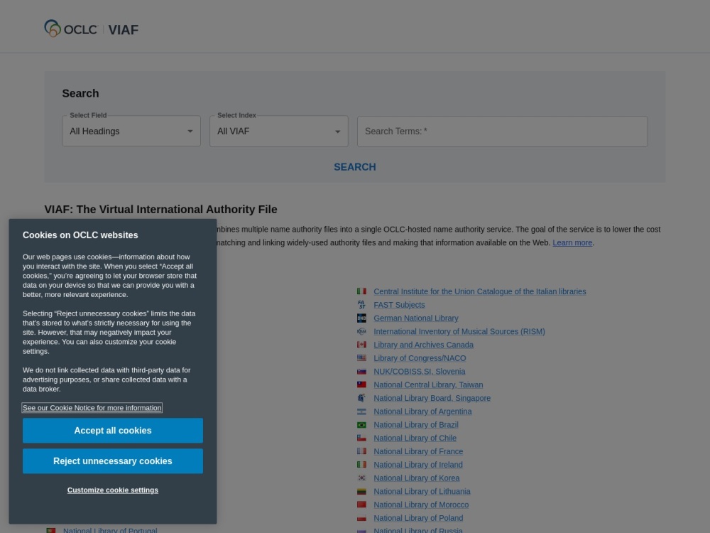710x533 pixels.
Task: Click the Korea flag icon
Action: [x=361, y=478]
